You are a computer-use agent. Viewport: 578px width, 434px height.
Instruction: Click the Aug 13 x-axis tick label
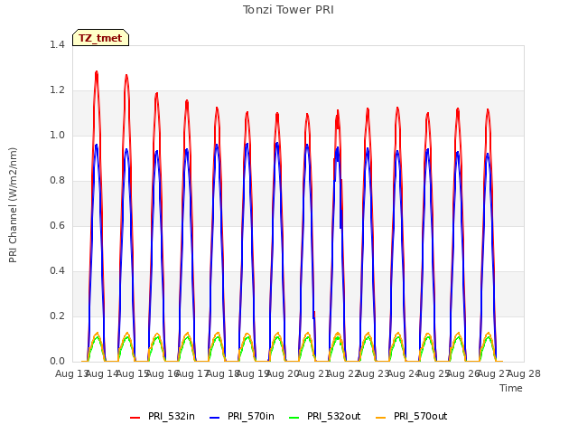point(70,373)
